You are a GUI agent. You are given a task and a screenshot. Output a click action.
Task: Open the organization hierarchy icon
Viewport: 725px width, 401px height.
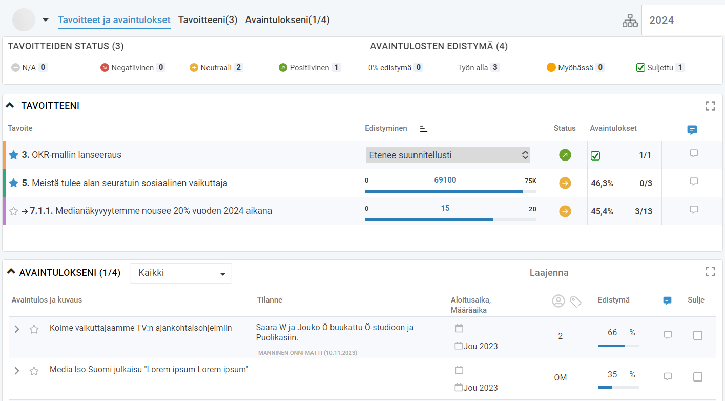630,20
